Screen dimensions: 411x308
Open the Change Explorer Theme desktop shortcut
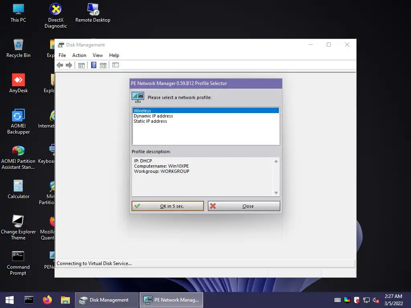pos(18,227)
